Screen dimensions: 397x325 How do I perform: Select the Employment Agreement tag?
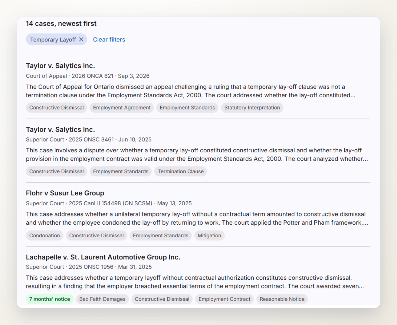click(122, 108)
